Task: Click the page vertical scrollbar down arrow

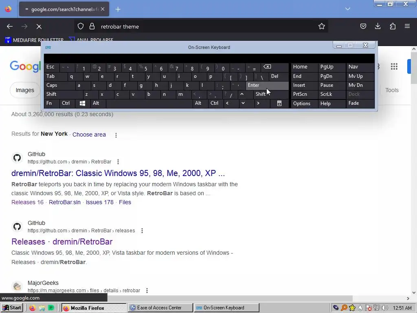Action: 414,293
